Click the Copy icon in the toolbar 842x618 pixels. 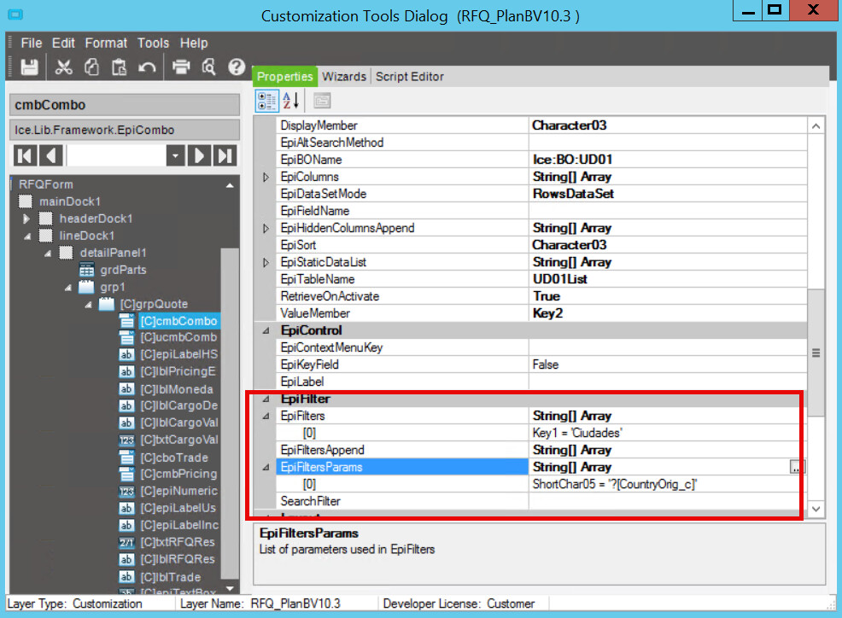[x=91, y=67]
